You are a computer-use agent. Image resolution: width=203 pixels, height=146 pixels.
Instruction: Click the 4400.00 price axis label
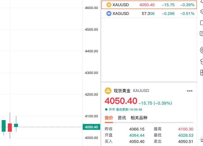(x=92, y=51)
